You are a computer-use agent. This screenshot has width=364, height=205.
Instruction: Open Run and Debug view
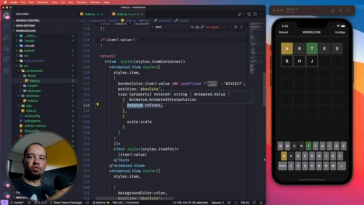6,37
